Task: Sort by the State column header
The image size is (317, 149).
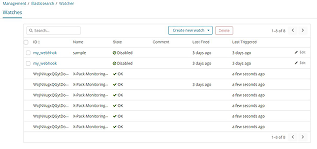Action: [117, 42]
